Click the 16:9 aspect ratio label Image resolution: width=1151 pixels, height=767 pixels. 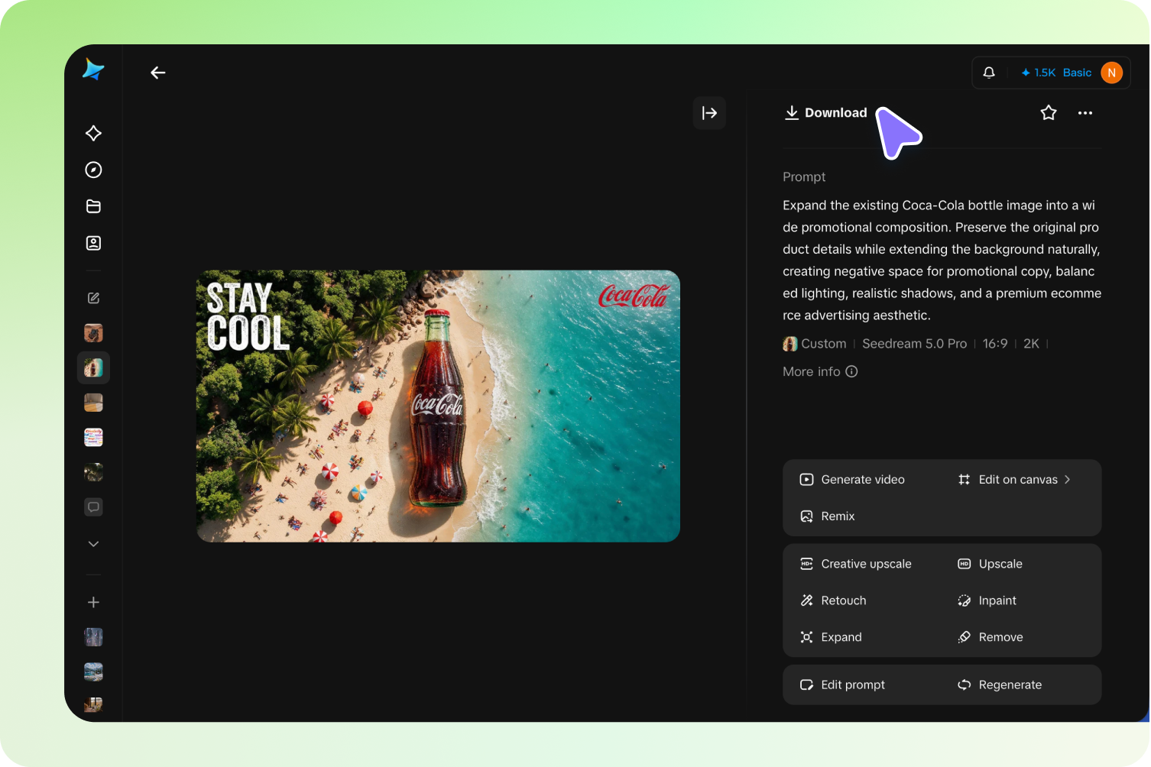pyautogui.click(x=995, y=344)
